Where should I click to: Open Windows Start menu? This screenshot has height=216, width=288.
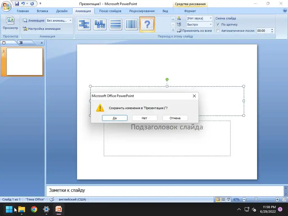(9, 209)
